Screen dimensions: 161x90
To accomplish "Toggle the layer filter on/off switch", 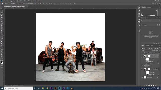I will click(160, 48).
